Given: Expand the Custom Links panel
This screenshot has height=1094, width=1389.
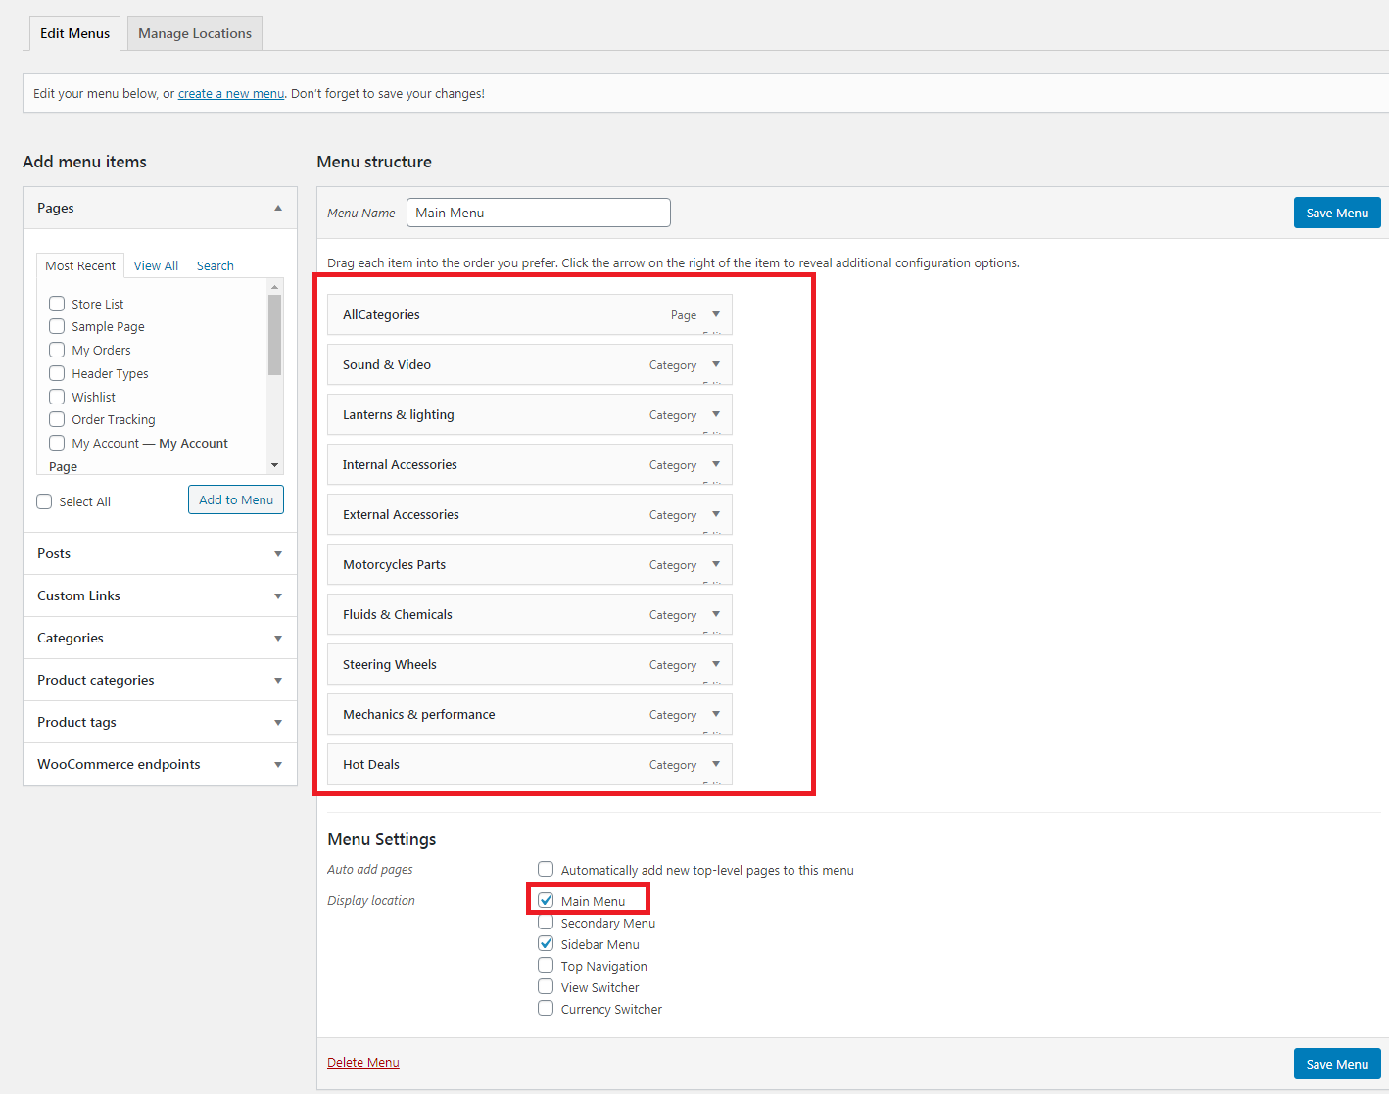Looking at the screenshot, I should pyautogui.click(x=160, y=595).
